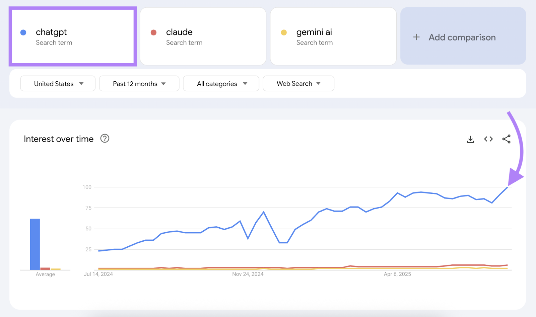Click the Add comparison button

click(x=463, y=37)
